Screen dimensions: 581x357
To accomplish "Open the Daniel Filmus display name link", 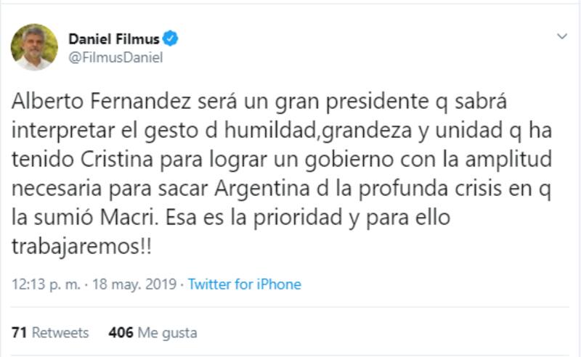I will pos(113,39).
